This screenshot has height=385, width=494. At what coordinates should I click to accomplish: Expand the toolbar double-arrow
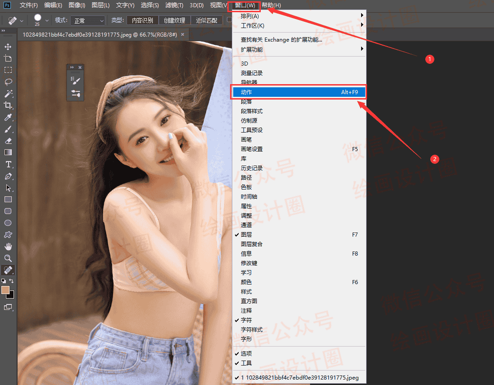tap(3, 31)
